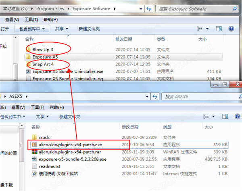This screenshot has height=191, width=242.
Task: Open 工具(T) menu in ASEX5 window
Action: tap(38, 107)
